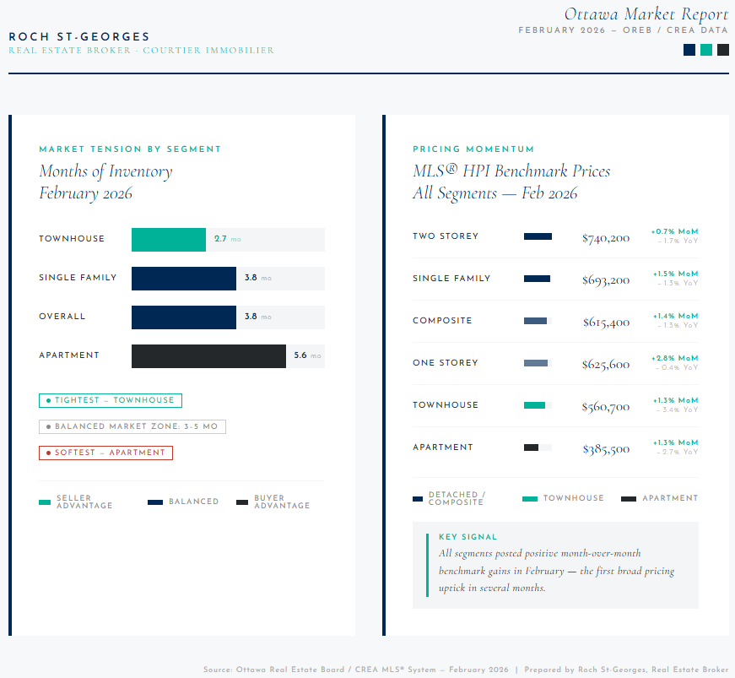This screenshot has height=678, width=735.
Task: Click the Months of Inventory February 2026 title
Action: coord(106,182)
